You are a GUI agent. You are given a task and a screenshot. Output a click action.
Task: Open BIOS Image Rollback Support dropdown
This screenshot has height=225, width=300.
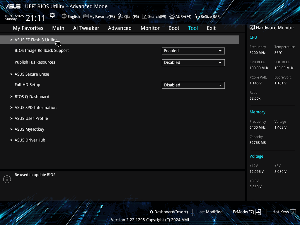pyautogui.click(x=193, y=51)
